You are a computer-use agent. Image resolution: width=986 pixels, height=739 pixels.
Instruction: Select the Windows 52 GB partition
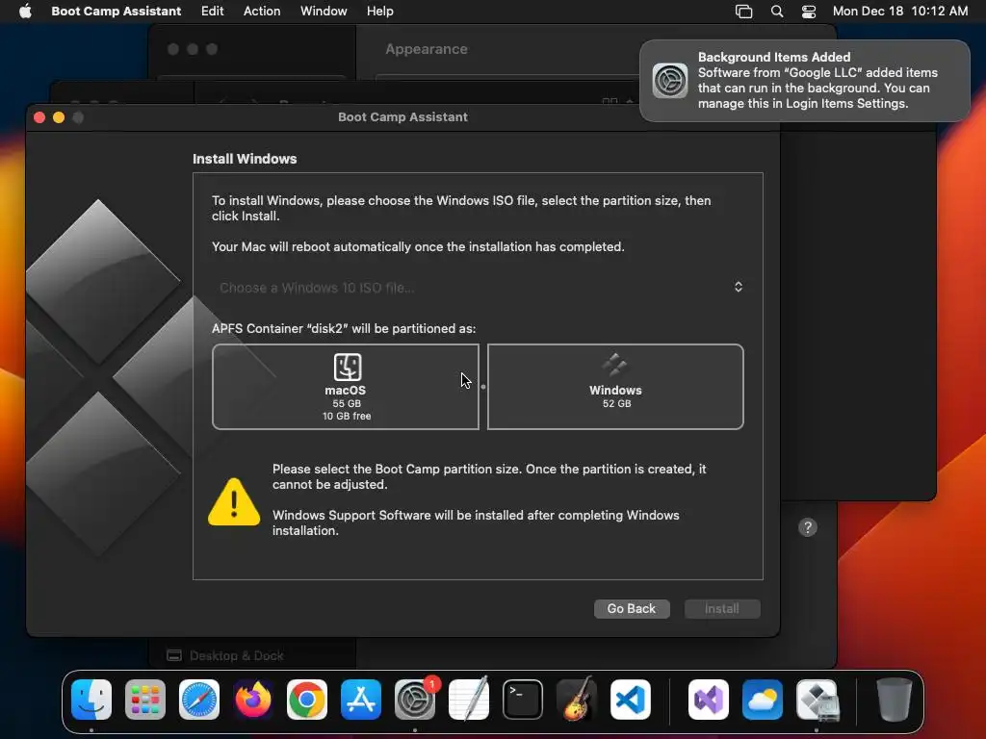pos(615,387)
